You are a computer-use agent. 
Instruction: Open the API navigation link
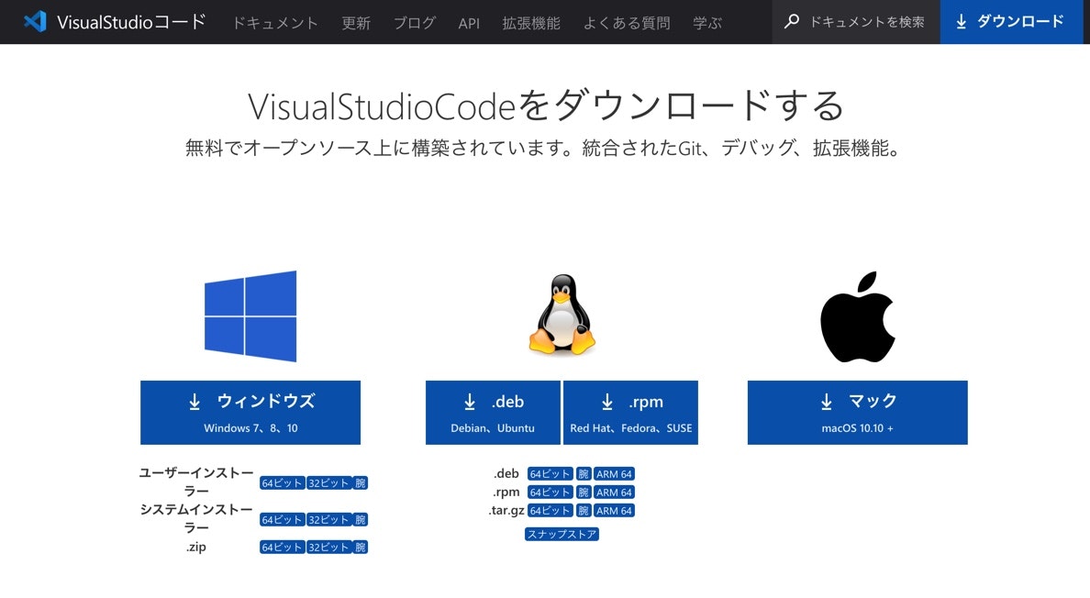(x=469, y=23)
